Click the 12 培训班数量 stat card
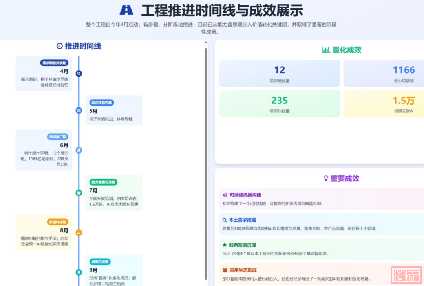Image resolution: width=424 pixels, height=286 pixels. coord(279,73)
